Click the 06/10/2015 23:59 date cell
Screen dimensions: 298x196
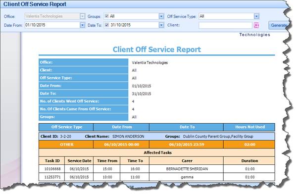(x=187, y=145)
